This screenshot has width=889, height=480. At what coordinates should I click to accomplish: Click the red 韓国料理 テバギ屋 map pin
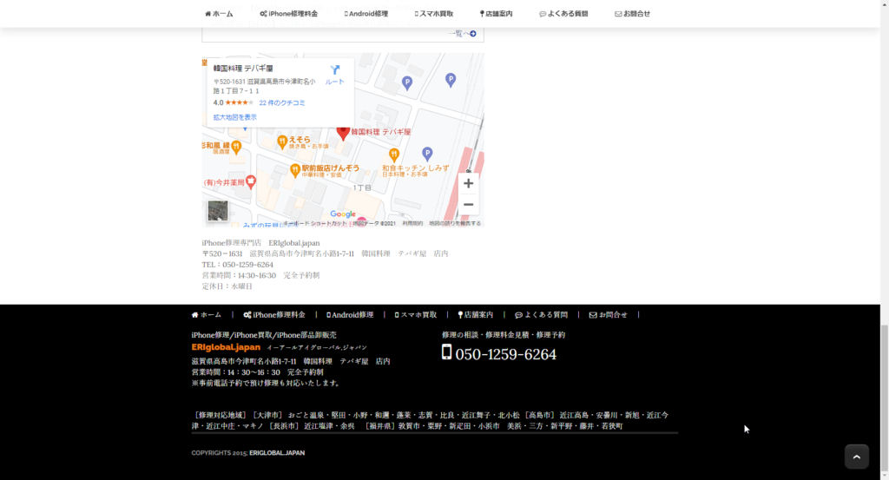[343, 133]
